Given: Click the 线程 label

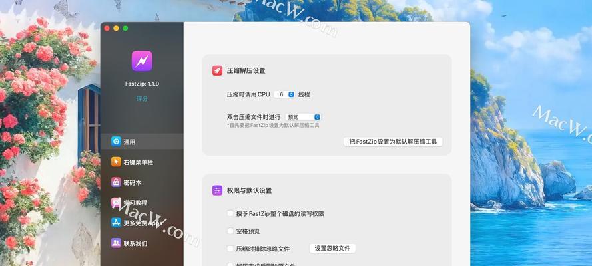Looking at the screenshot, I should click(x=304, y=94).
